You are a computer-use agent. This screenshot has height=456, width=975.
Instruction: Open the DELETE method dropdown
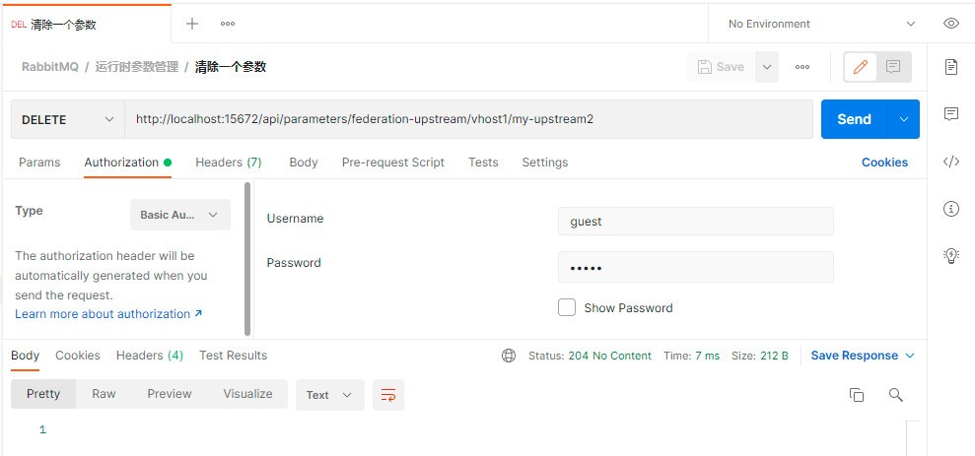pyautogui.click(x=68, y=119)
